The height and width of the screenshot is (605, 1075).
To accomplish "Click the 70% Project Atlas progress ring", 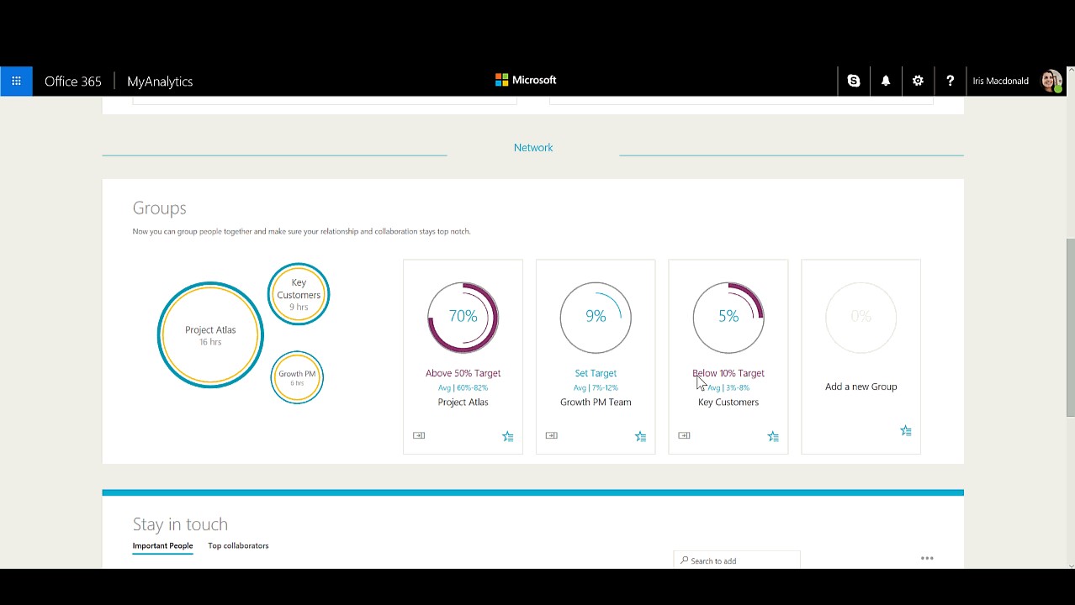I will tap(463, 317).
